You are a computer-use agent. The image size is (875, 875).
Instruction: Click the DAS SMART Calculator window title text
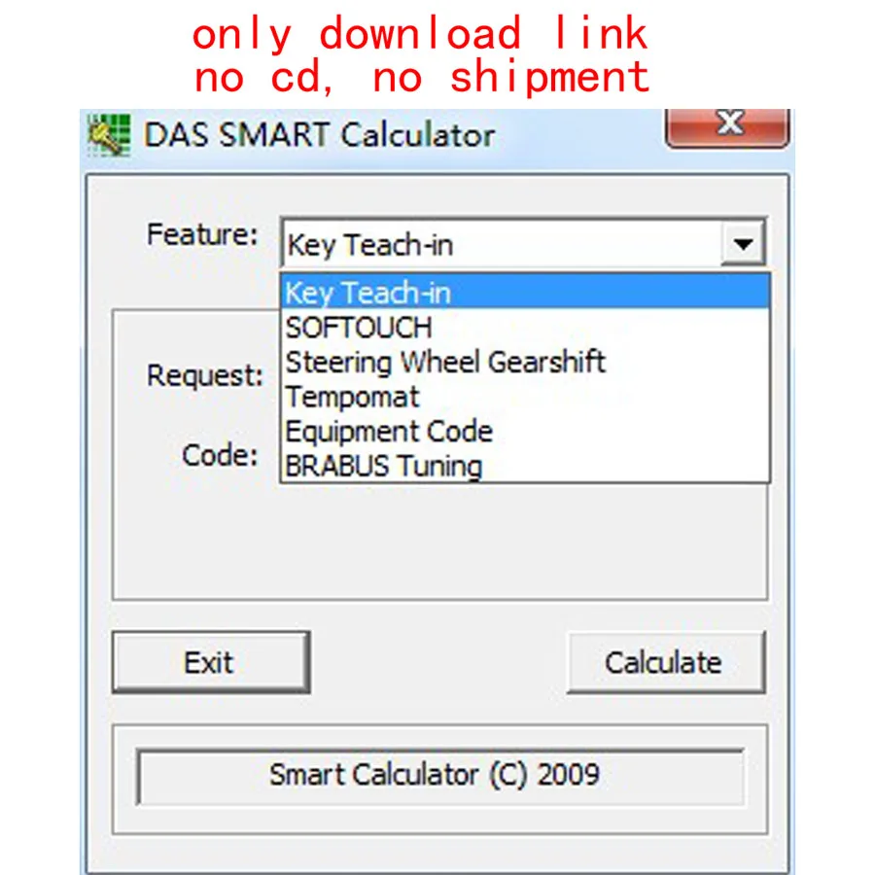(319, 135)
